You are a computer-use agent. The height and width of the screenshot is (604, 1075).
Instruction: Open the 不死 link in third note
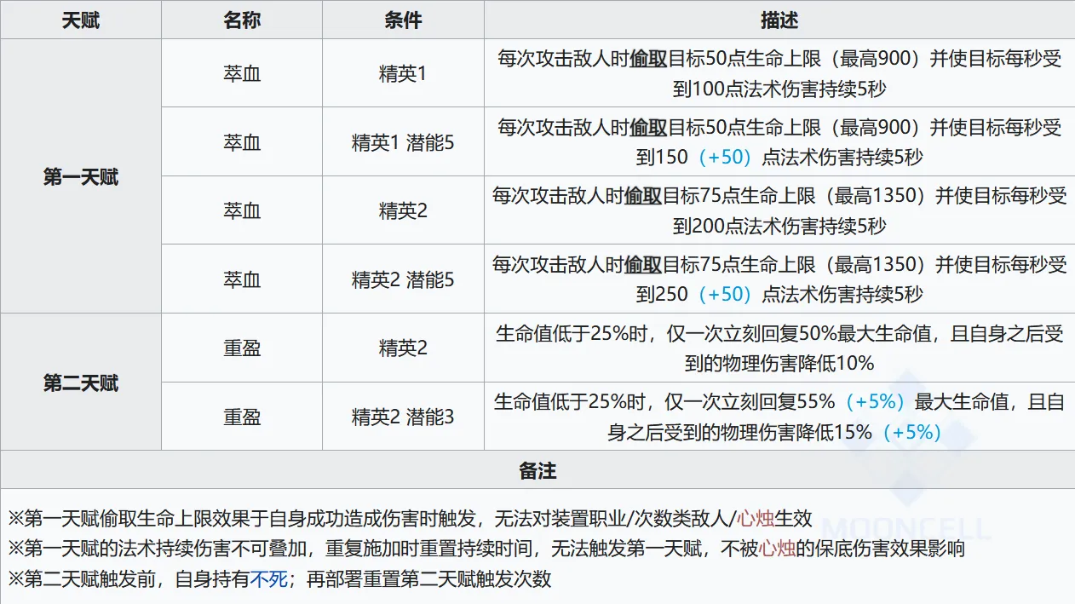(267, 579)
